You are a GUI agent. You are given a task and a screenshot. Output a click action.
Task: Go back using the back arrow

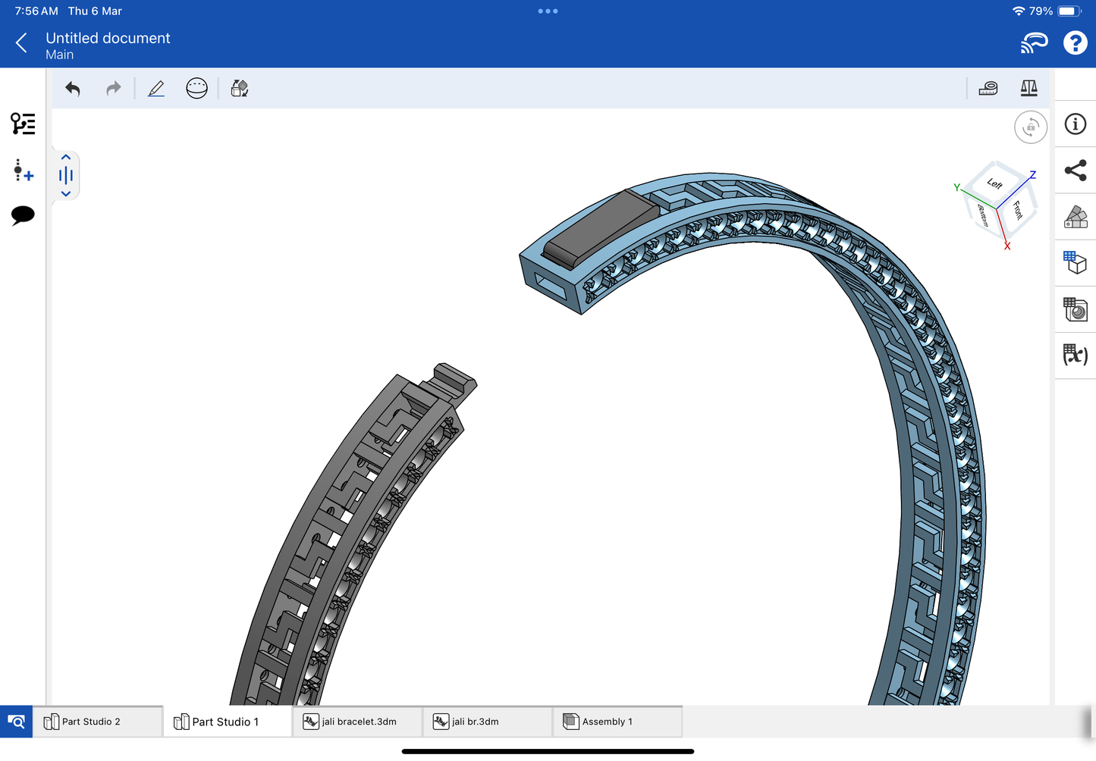click(22, 43)
